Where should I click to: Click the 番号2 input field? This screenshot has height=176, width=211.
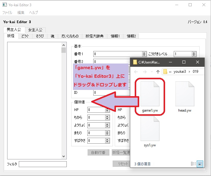click(x=112, y=61)
